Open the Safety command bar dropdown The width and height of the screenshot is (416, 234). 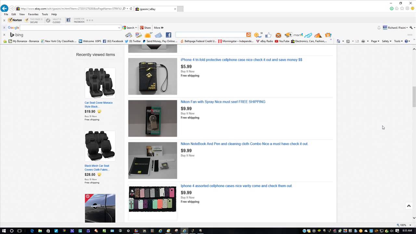(x=386, y=41)
